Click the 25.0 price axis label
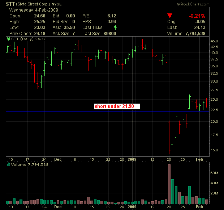The width and height of the screenshot is (224, 210). pyautogui.click(x=214, y=99)
